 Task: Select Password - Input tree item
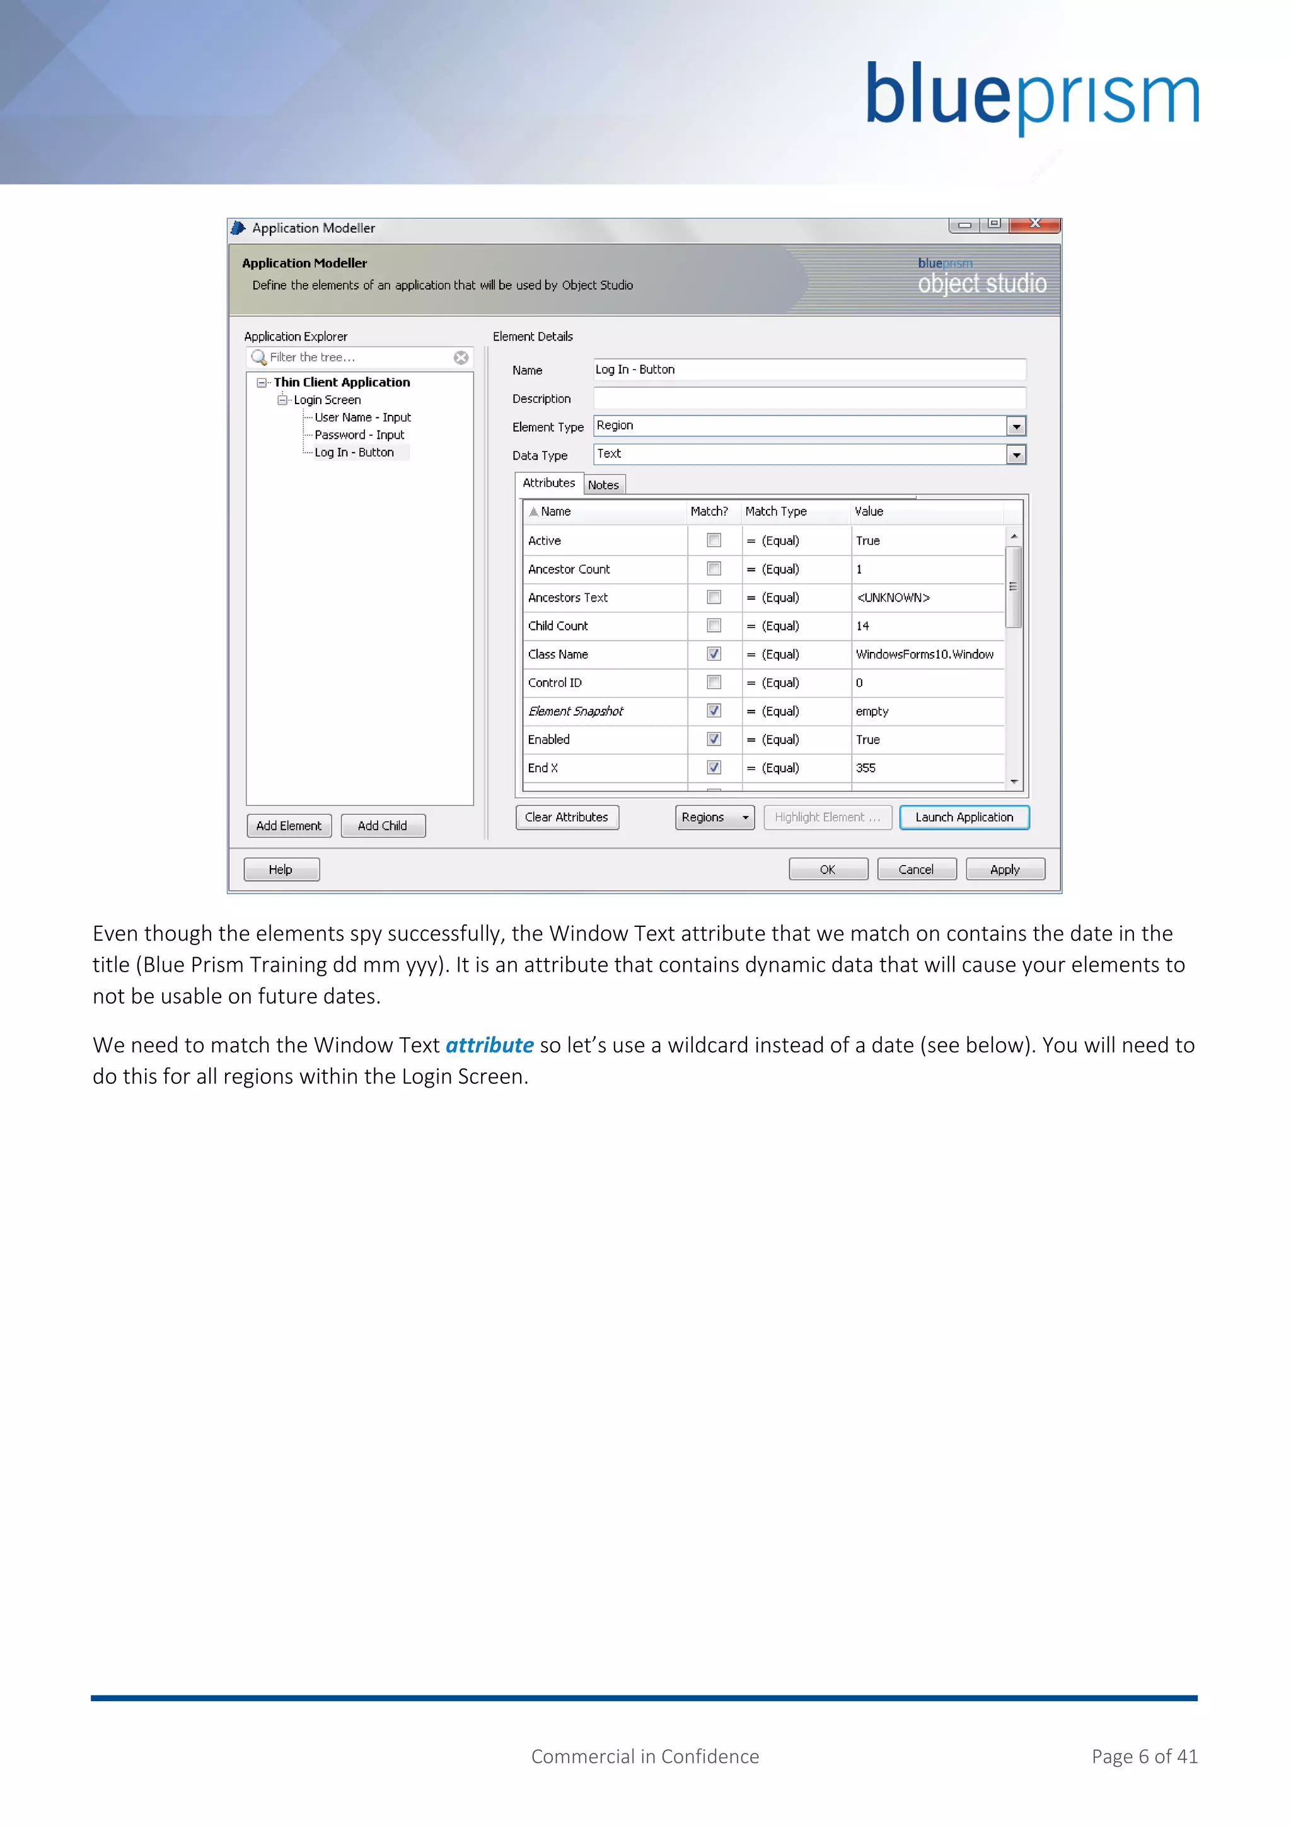[x=359, y=435]
